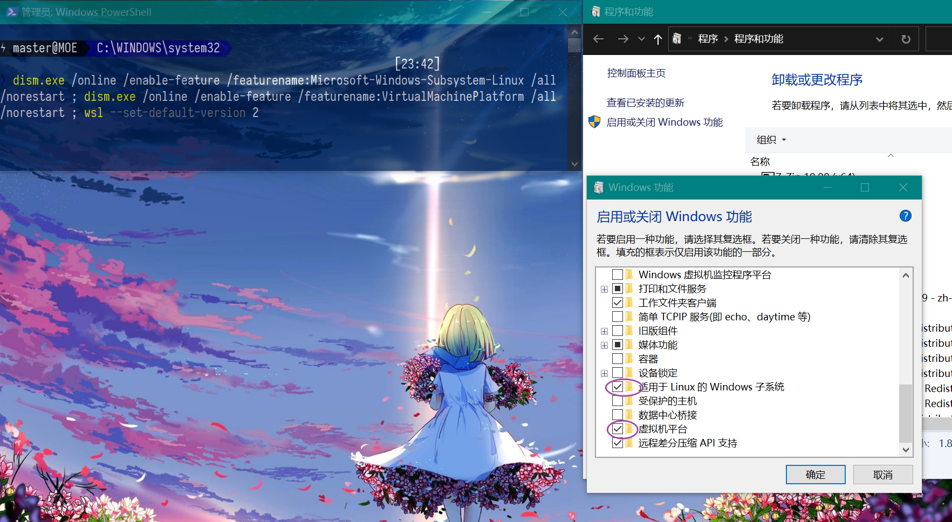
Task: Click the folder icon beside 容器
Action: point(629,359)
